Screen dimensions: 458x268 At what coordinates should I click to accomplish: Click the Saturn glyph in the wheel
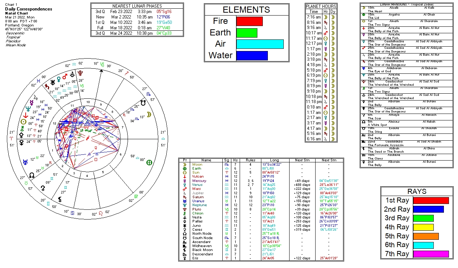coord(47,87)
